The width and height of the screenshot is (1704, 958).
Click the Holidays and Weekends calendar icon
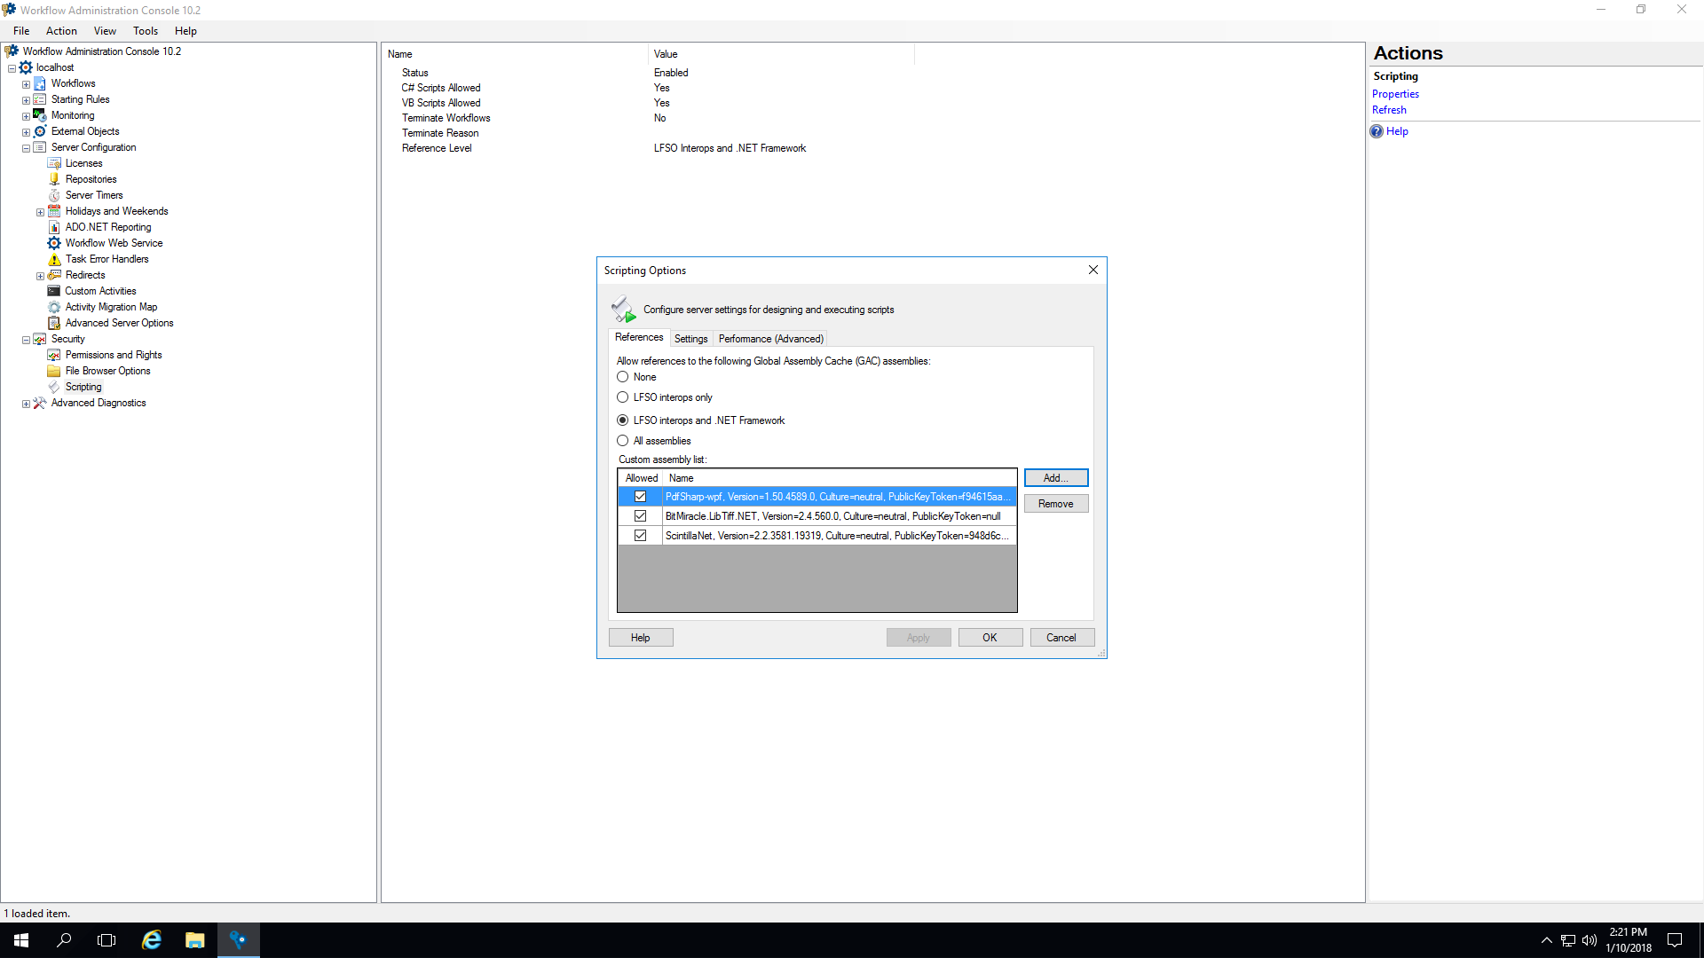(54, 211)
